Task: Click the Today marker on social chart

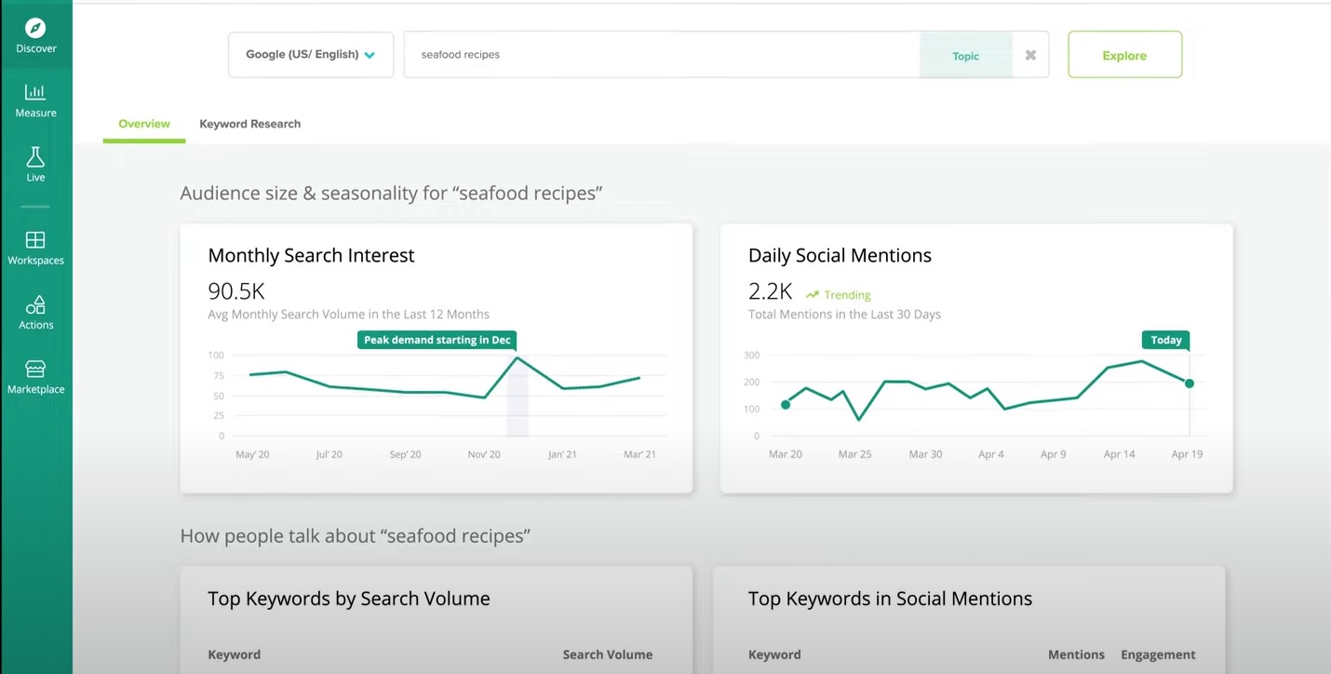Action: (x=1165, y=341)
